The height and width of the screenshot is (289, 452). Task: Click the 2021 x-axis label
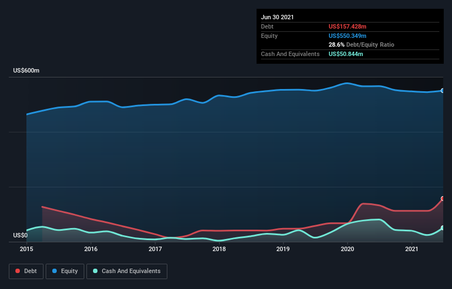point(412,249)
